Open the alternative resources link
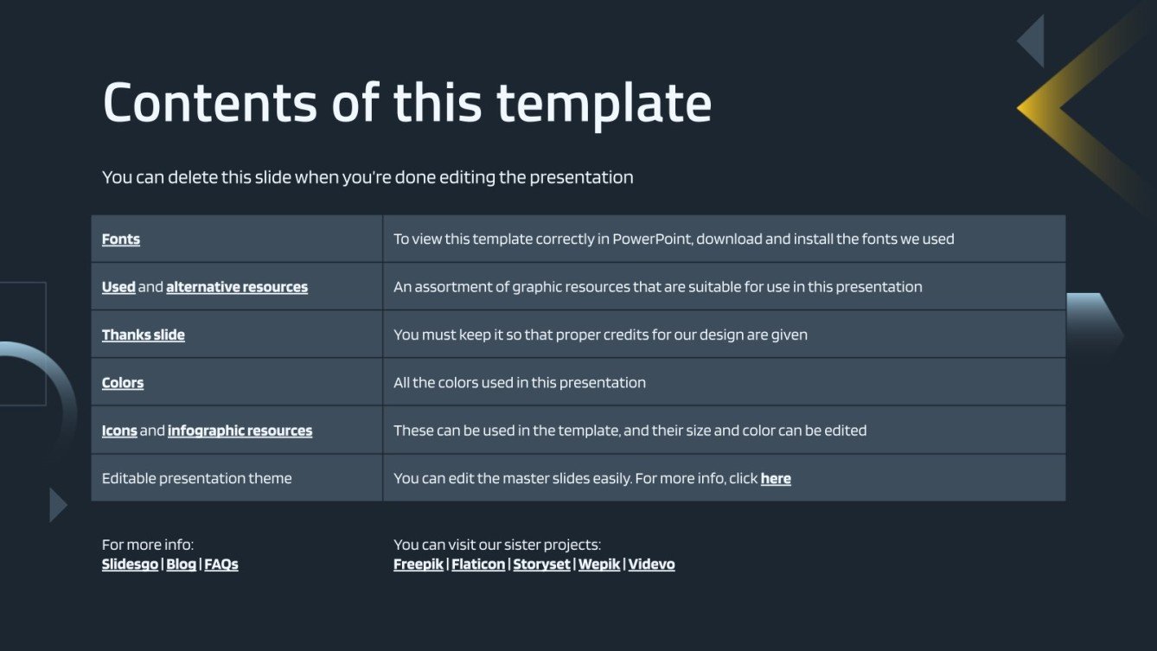The image size is (1157, 651). (236, 287)
